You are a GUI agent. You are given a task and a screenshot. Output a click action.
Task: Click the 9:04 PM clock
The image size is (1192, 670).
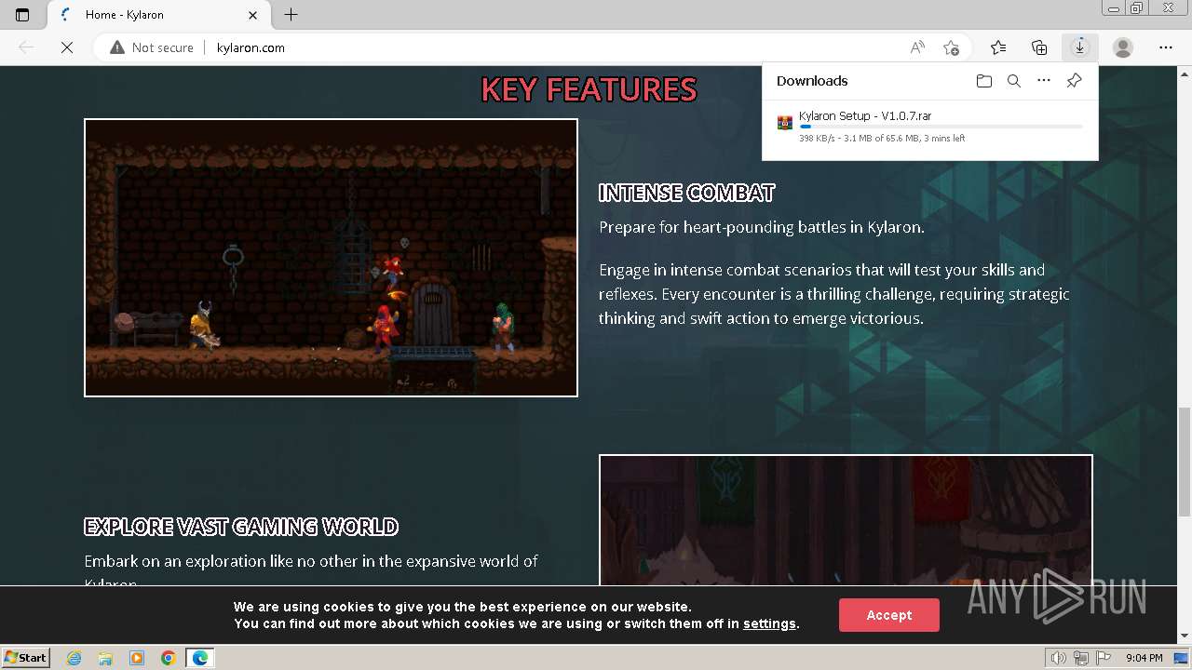coord(1144,658)
